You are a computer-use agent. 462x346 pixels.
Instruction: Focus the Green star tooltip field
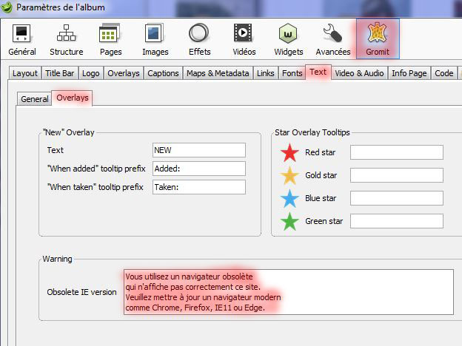396,221
